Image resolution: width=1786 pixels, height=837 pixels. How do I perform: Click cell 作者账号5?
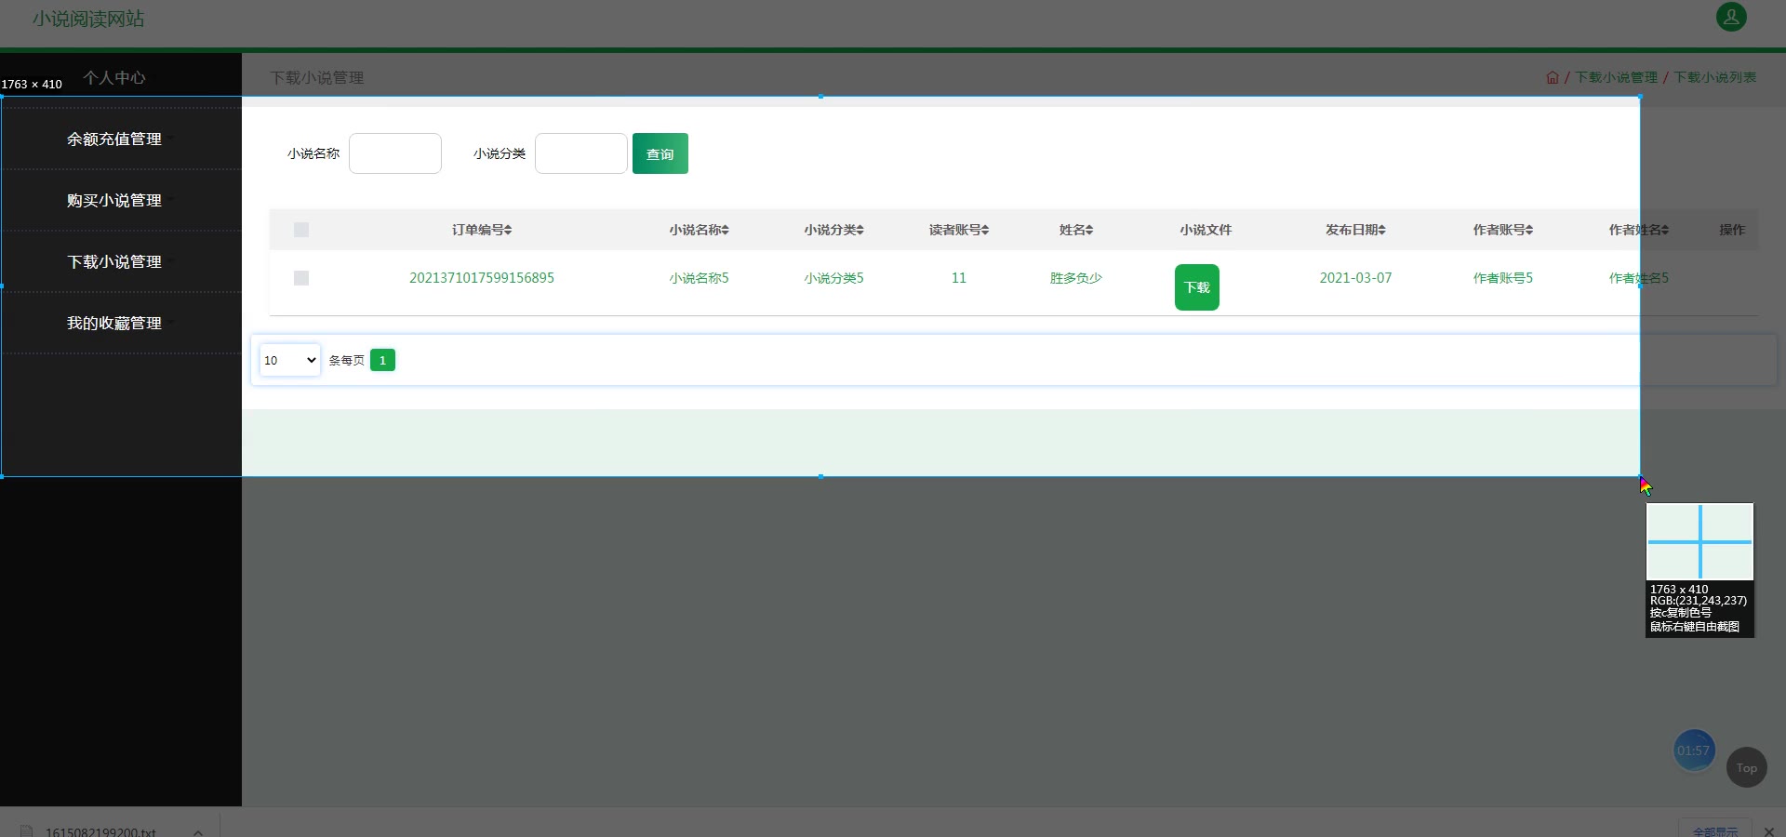[x=1503, y=278]
